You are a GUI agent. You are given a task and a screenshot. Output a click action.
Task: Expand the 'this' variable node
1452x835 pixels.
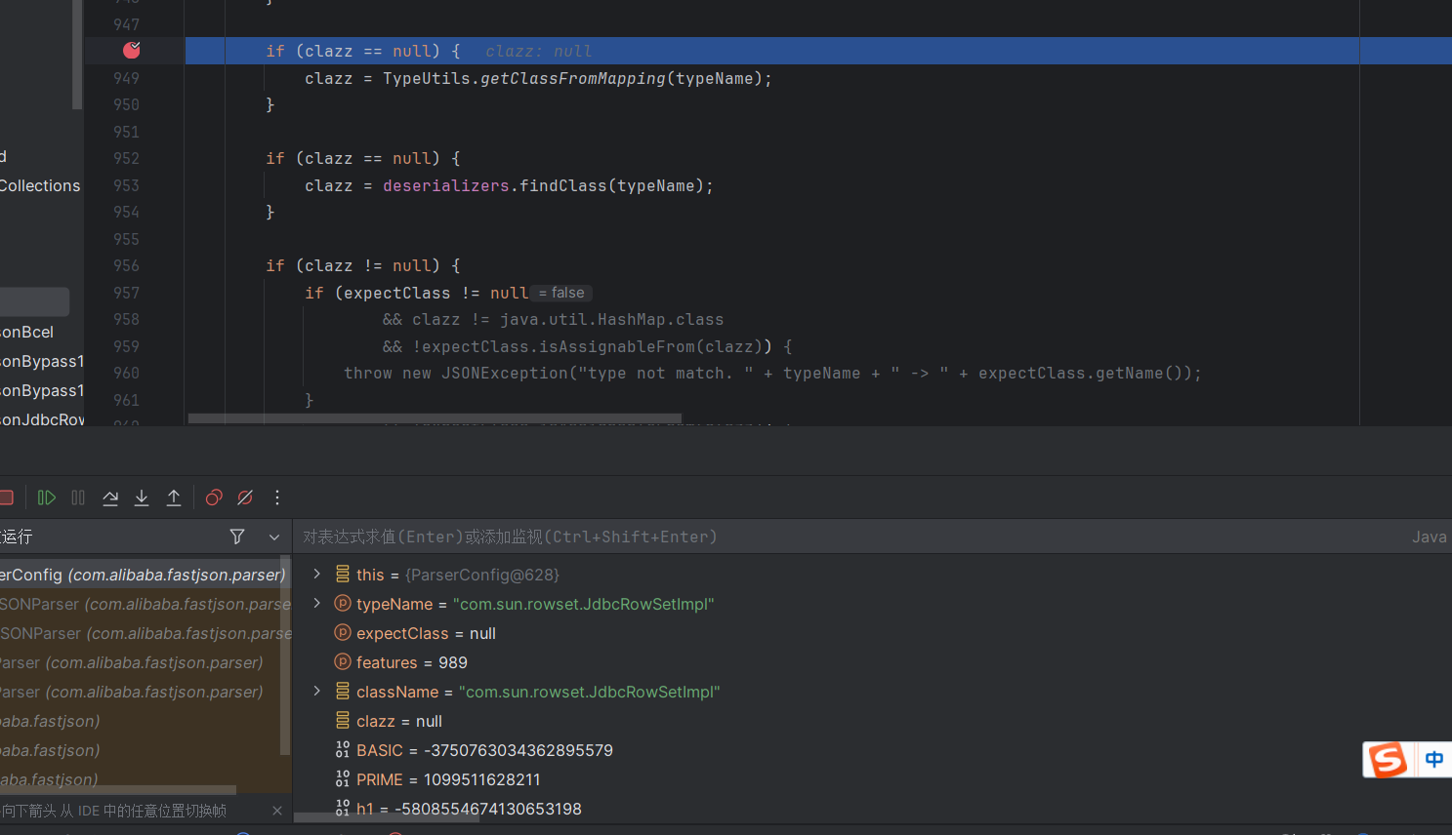click(x=316, y=575)
